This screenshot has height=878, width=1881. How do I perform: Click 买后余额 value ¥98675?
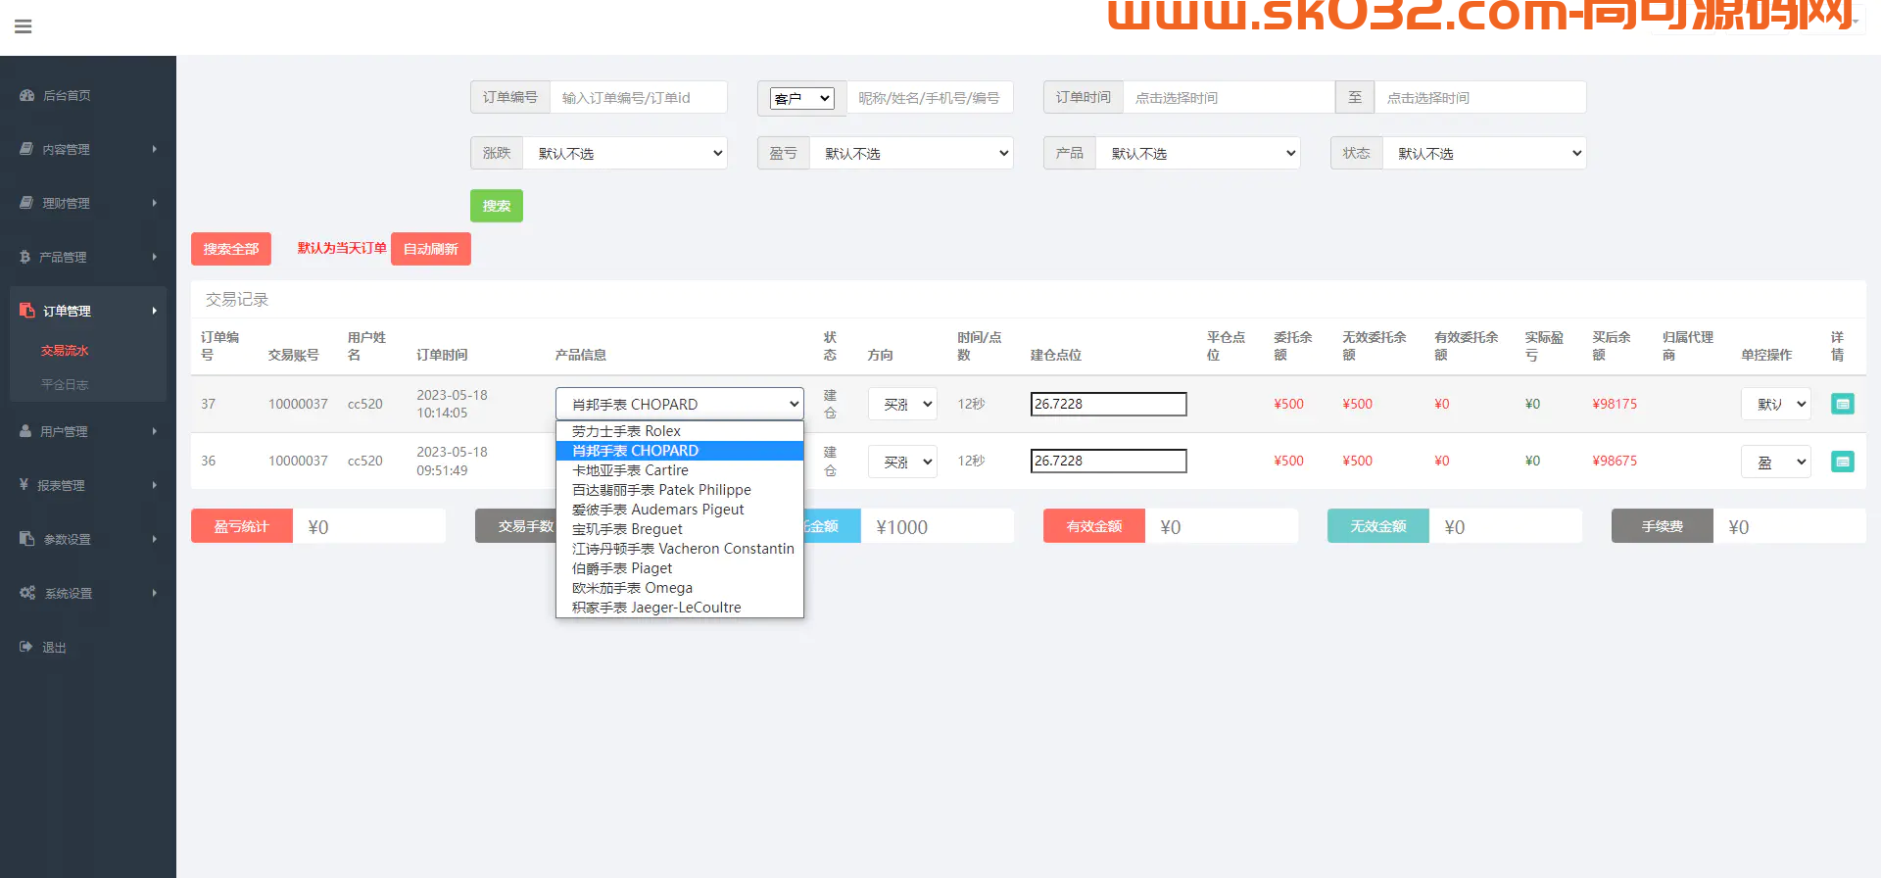(x=1615, y=461)
